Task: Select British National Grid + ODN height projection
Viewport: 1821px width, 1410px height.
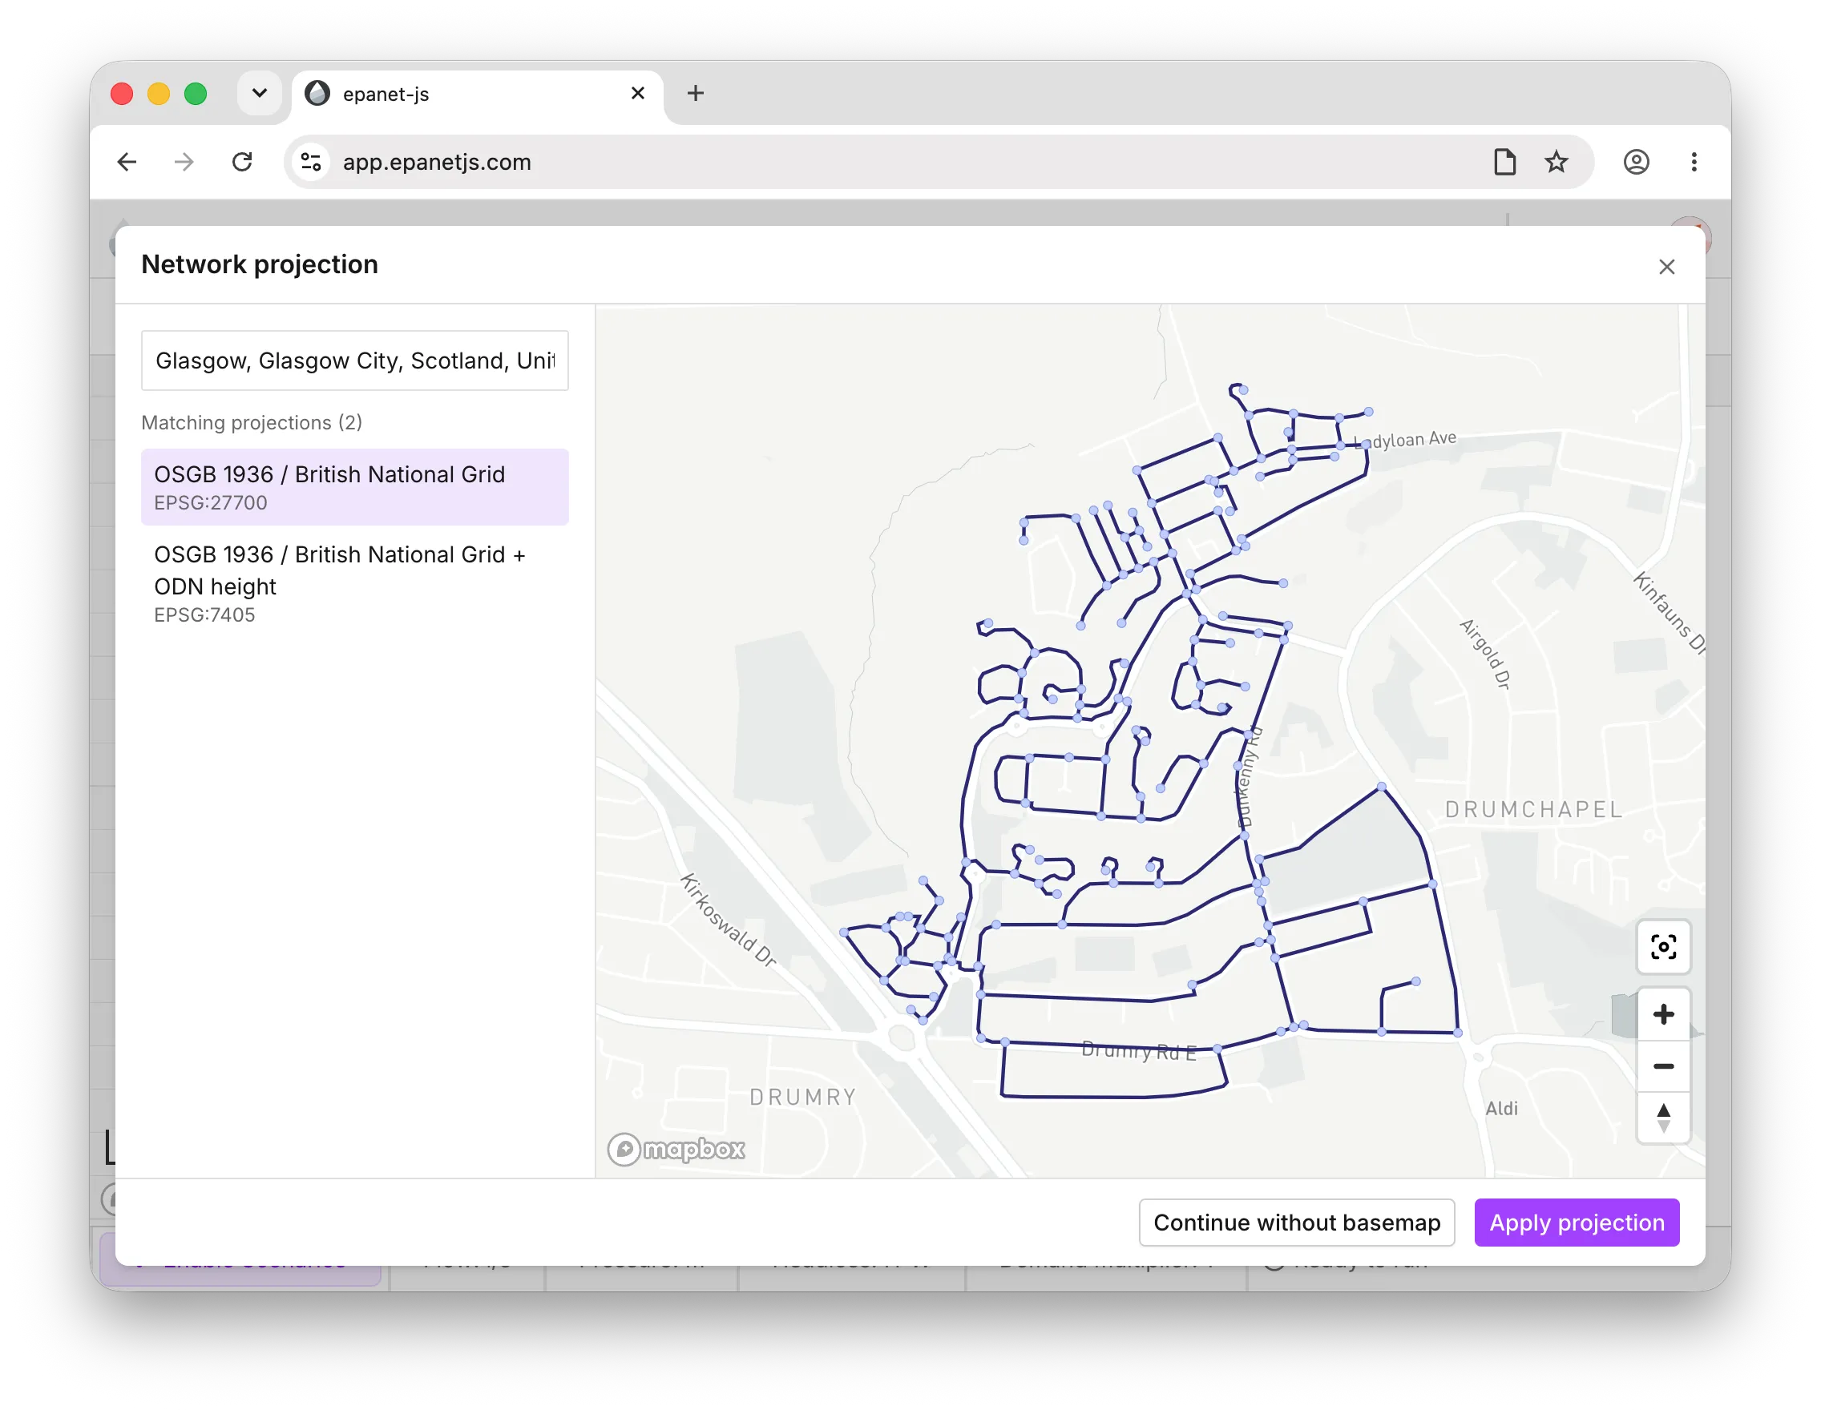Action: [354, 583]
